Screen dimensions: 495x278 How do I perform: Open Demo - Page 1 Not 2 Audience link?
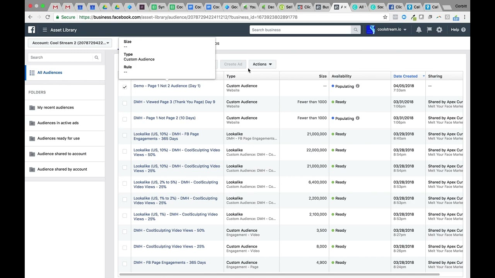pyautogui.click(x=167, y=86)
